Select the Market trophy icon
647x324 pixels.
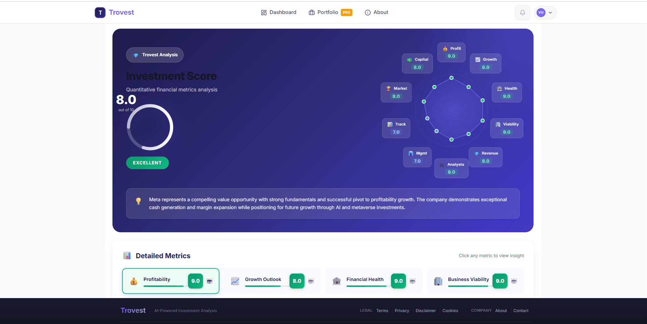[x=389, y=88]
